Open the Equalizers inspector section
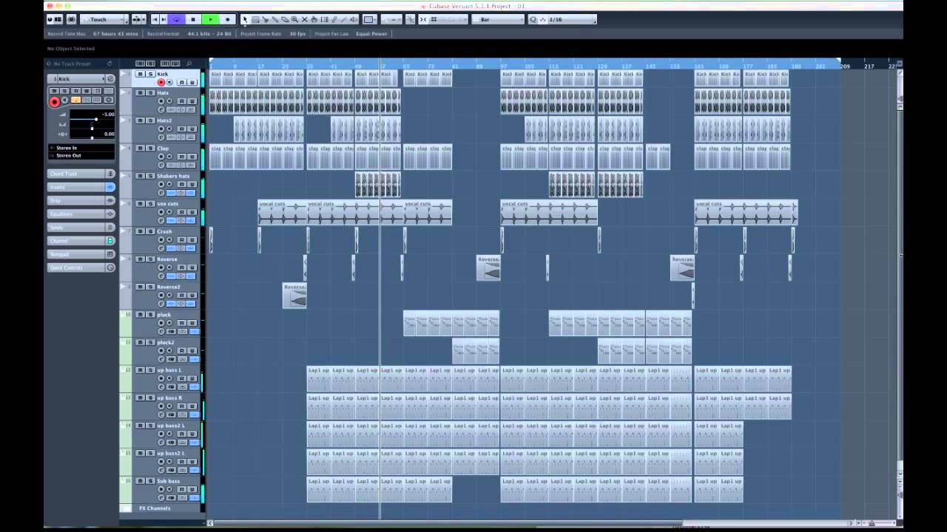Viewport: 947px width, 532px height. 76,214
